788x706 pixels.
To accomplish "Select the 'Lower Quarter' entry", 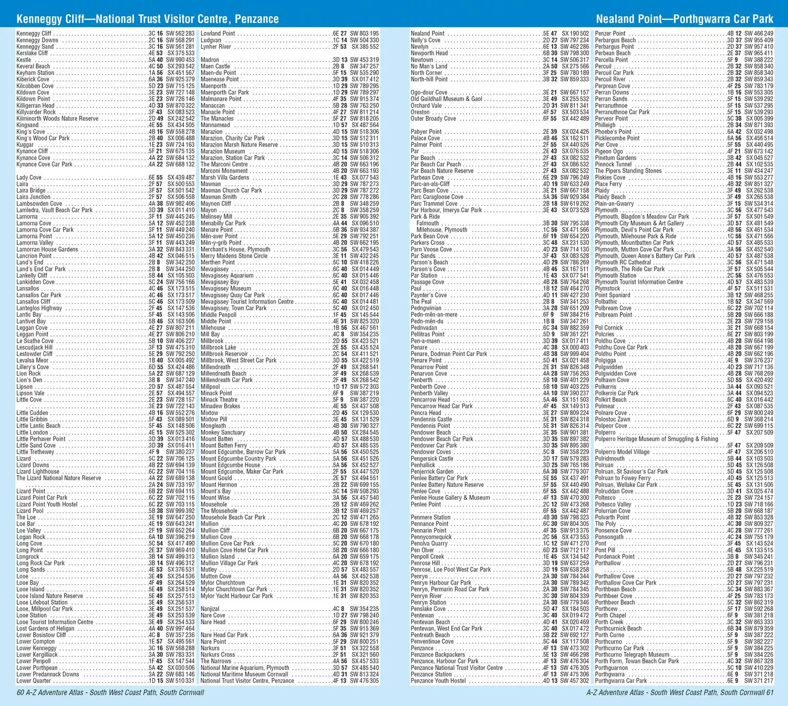I will (105, 681).
